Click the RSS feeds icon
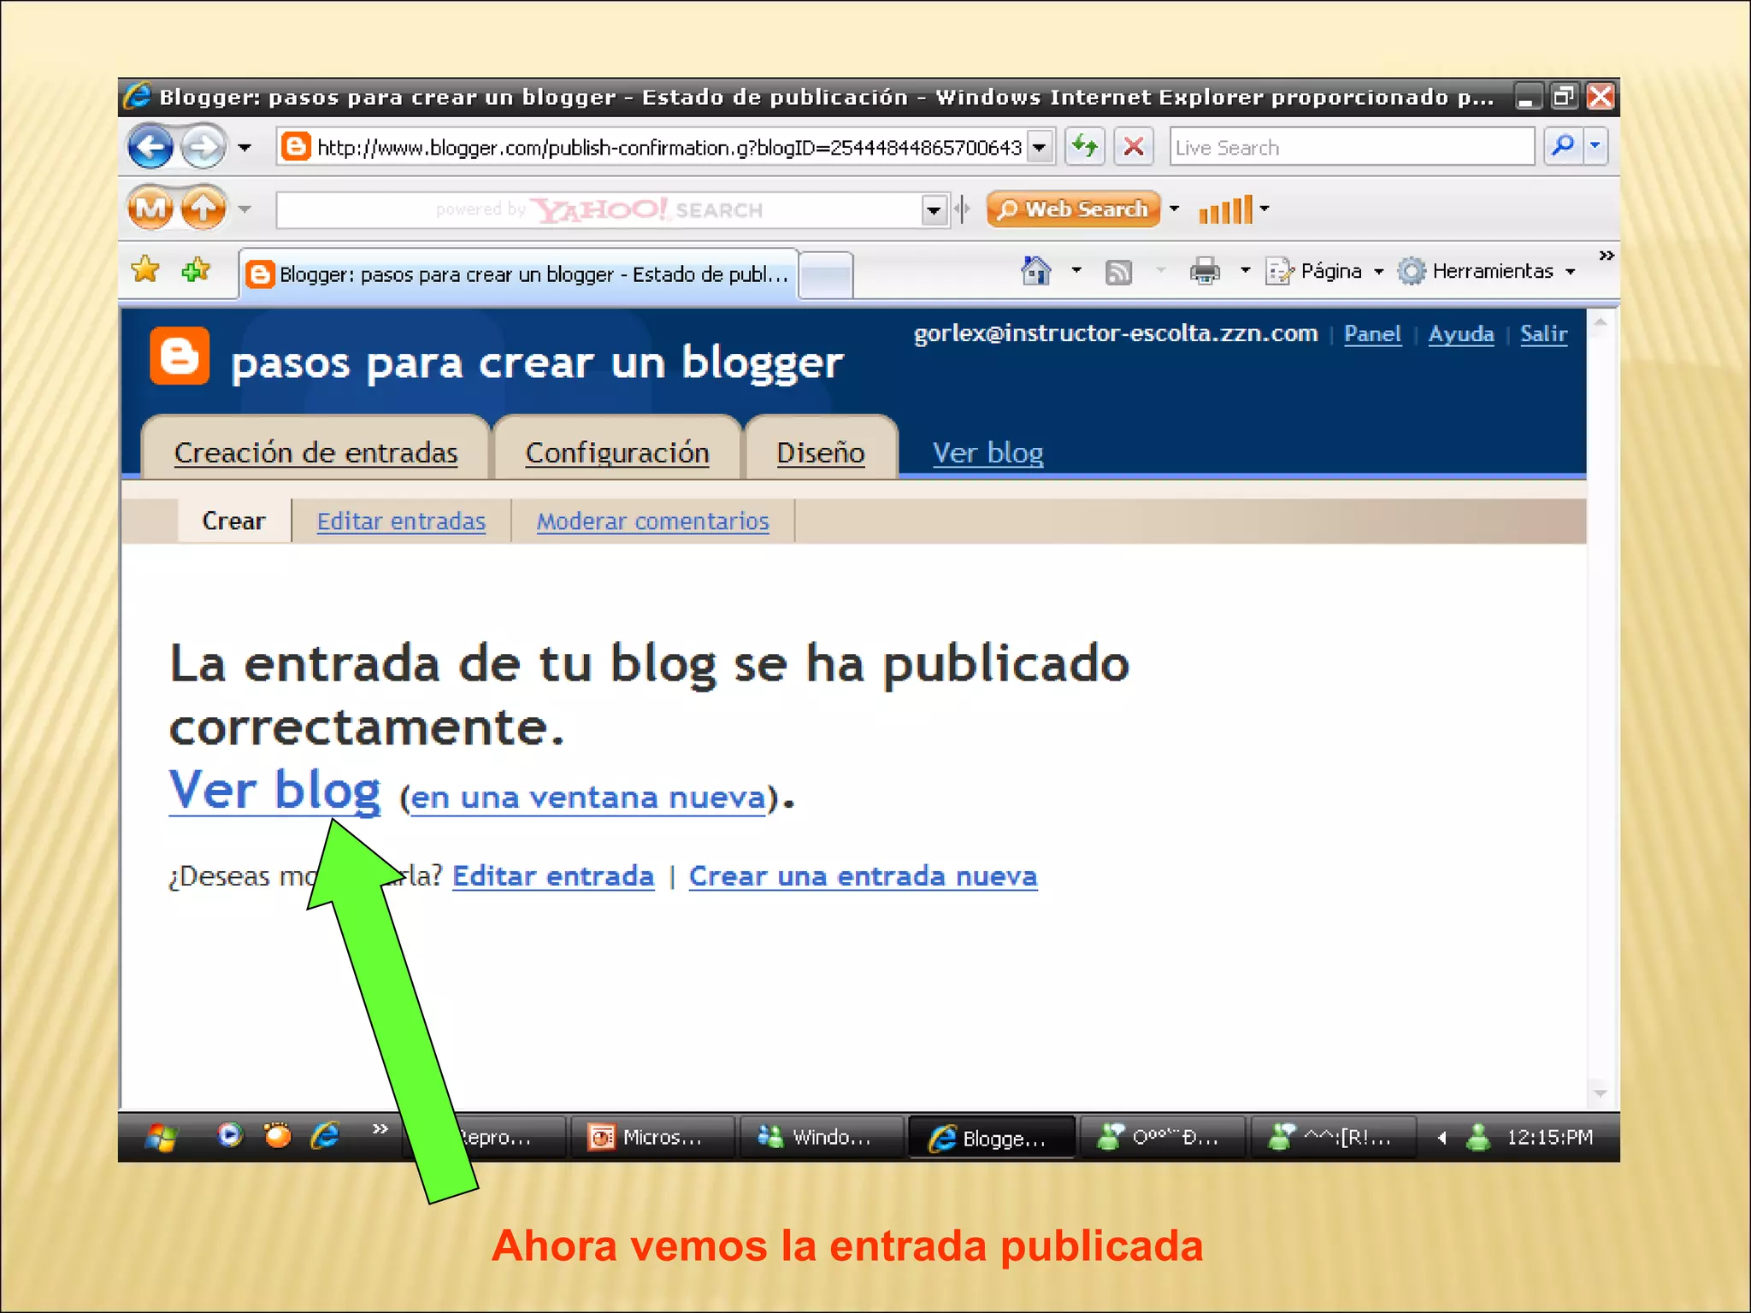1751x1313 pixels. coord(1118,272)
